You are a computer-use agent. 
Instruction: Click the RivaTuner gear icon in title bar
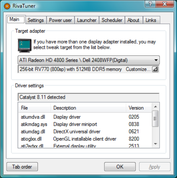coord(7,6)
